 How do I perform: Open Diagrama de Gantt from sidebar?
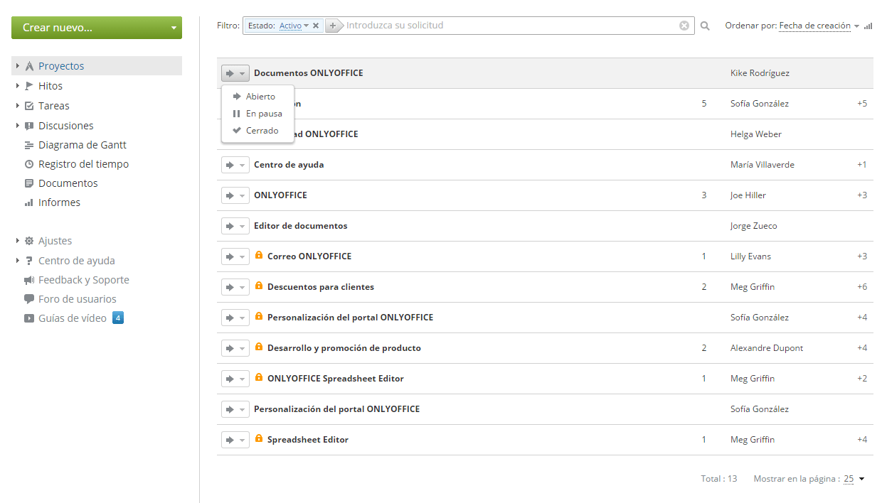click(83, 145)
